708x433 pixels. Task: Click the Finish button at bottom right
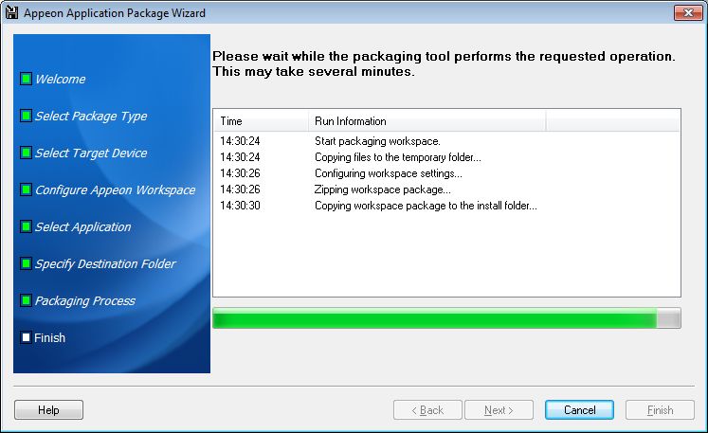pos(661,410)
